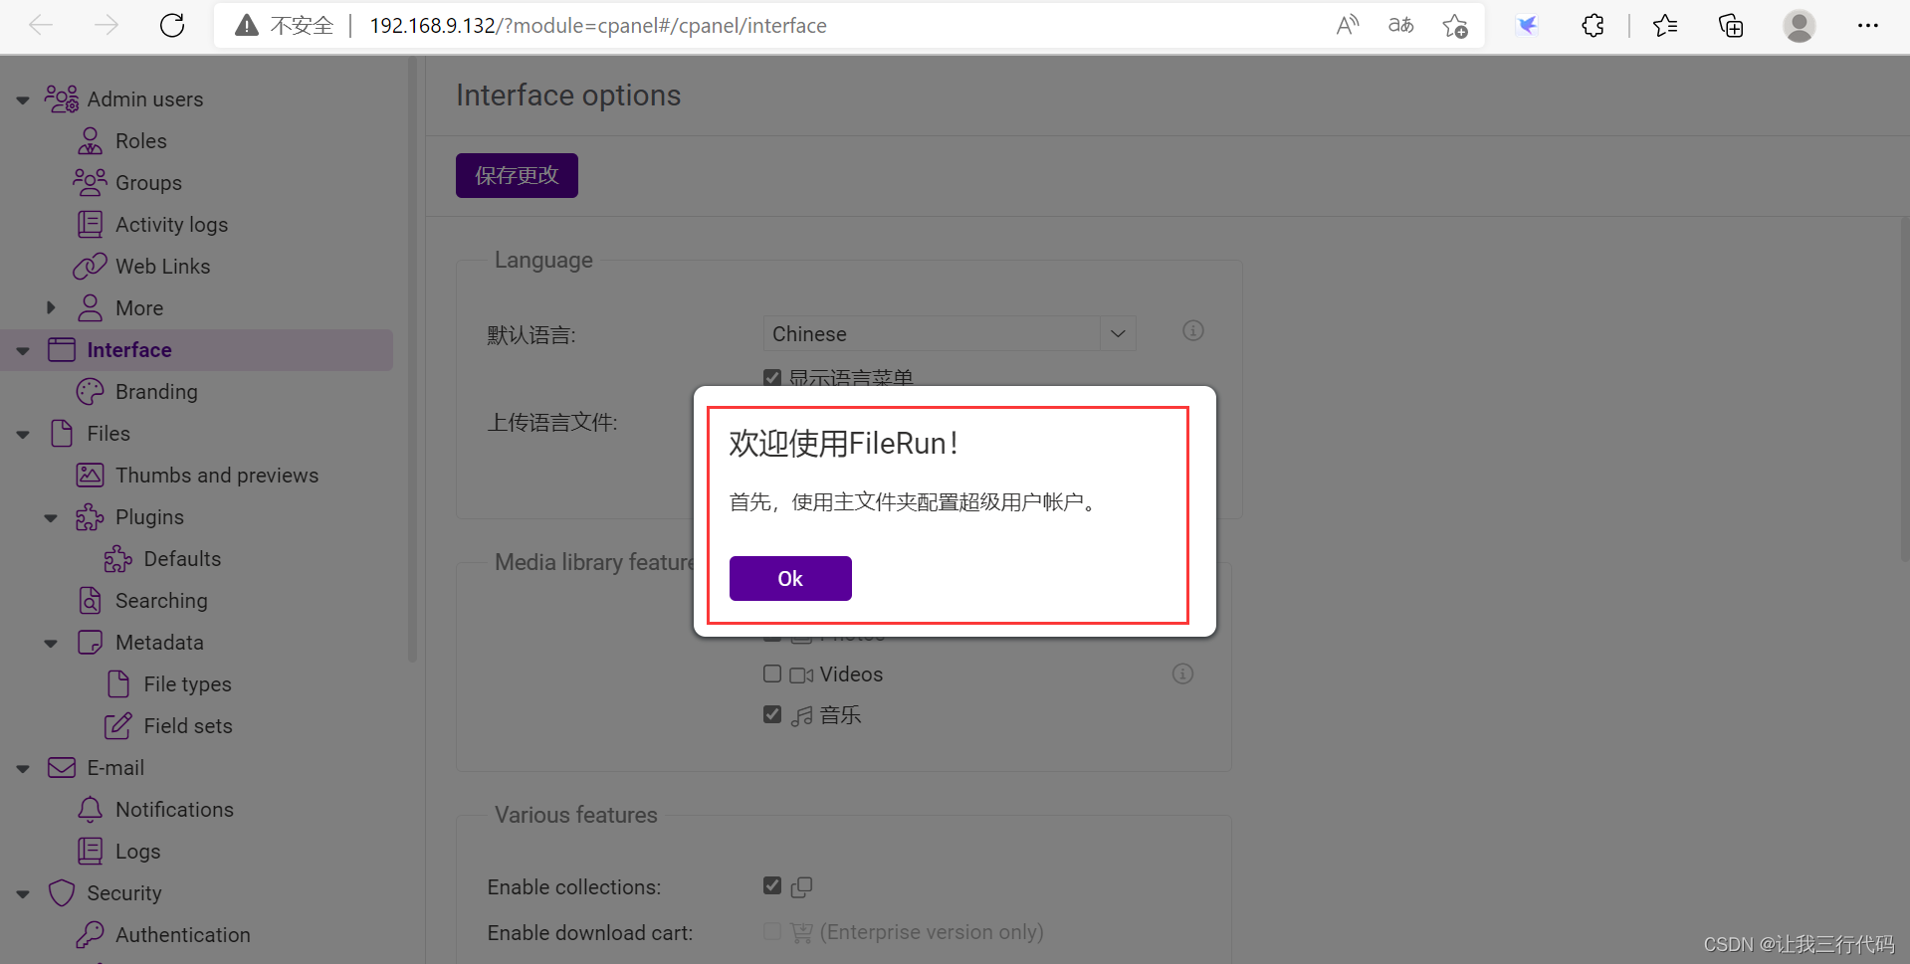Open the Branding settings page
Image resolution: width=1910 pixels, height=964 pixels.
(156, 391)
